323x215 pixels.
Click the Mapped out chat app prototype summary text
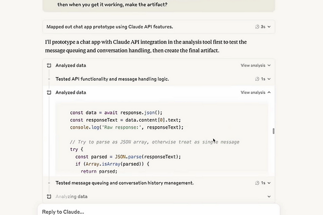pos(109,27)
